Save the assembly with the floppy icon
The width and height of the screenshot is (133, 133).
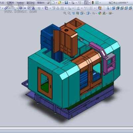[66, 3]
